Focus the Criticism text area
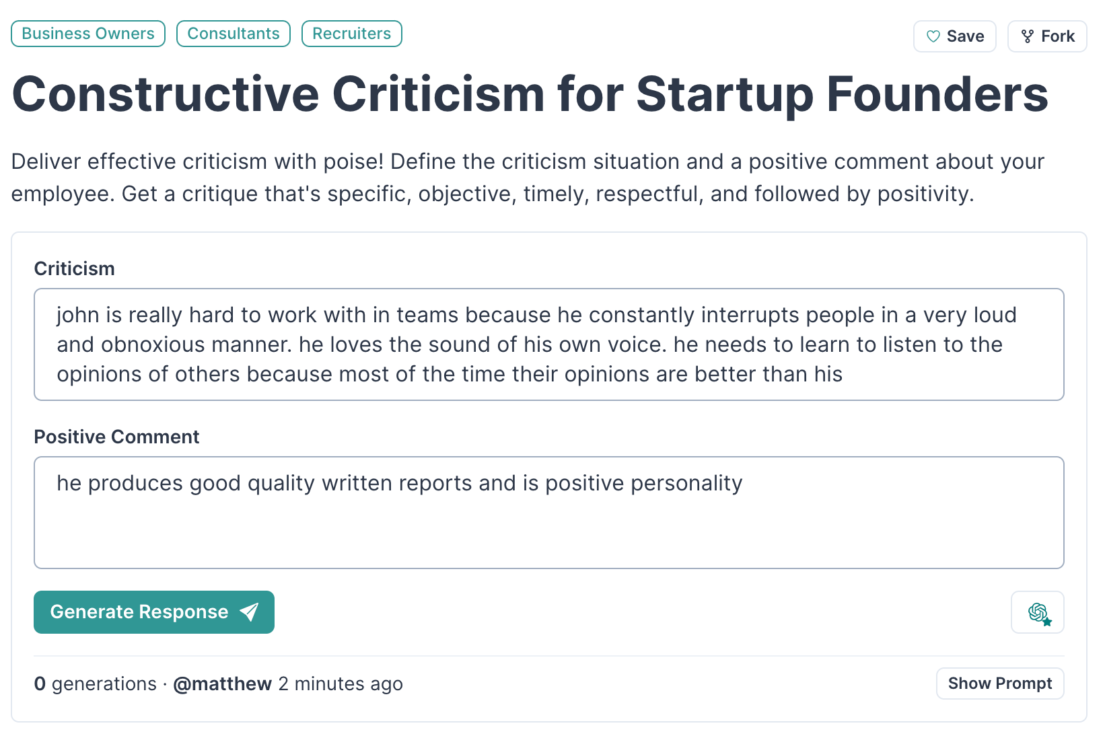This screenshot has height=740, width=1105. tap(548, 344)
